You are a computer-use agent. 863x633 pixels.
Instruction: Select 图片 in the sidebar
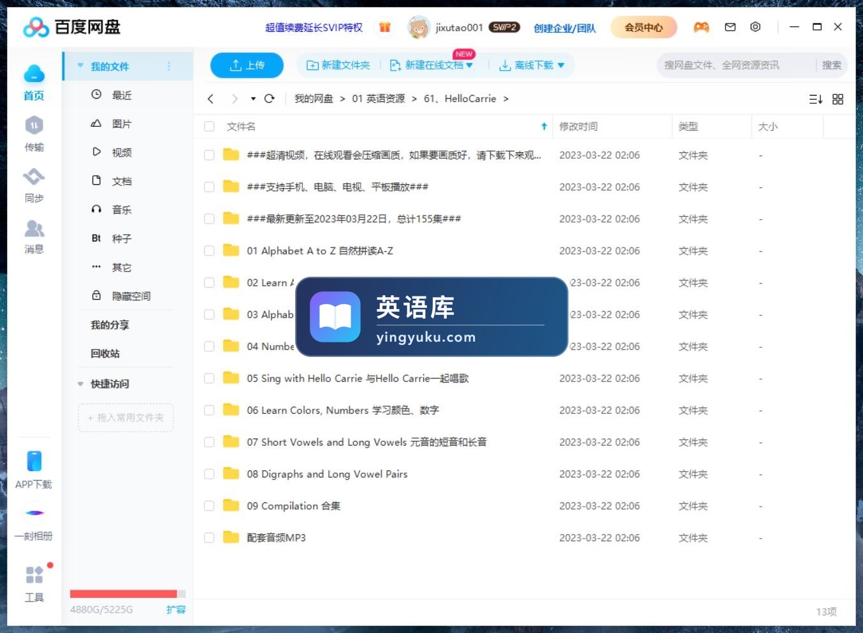122,124
